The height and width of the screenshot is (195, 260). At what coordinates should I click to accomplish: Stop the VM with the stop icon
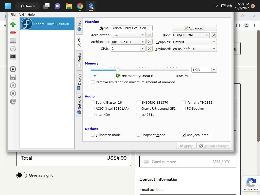(13, 93)
